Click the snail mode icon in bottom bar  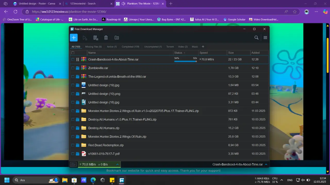coord(73,164)
